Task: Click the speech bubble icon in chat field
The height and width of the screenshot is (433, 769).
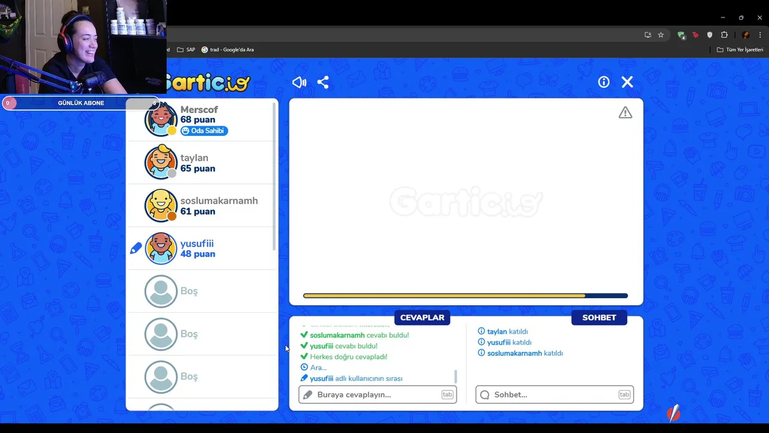Action: tap(485, 395)
